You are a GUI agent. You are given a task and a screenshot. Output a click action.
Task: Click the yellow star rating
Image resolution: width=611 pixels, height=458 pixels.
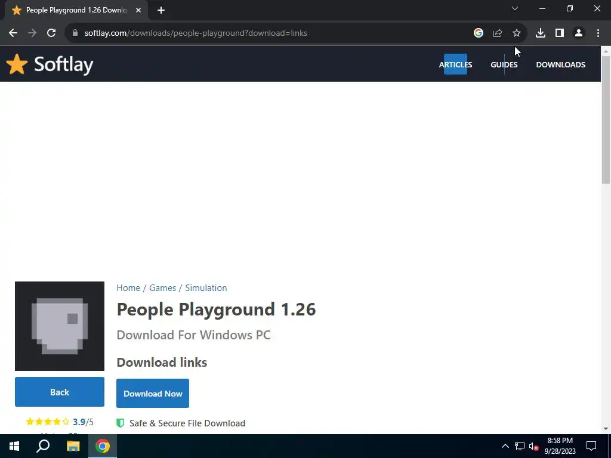tap(48, 422)
